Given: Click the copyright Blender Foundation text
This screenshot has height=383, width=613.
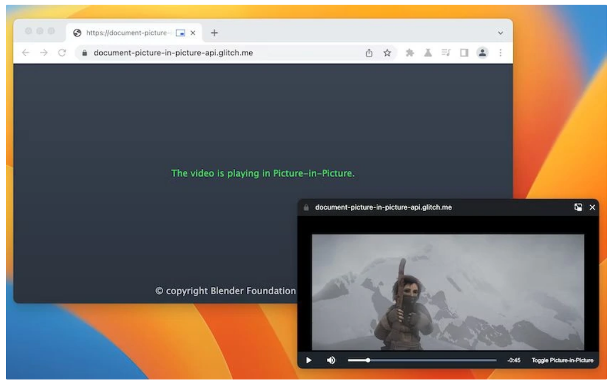Looking at the screenshot, I should [226, 291].
